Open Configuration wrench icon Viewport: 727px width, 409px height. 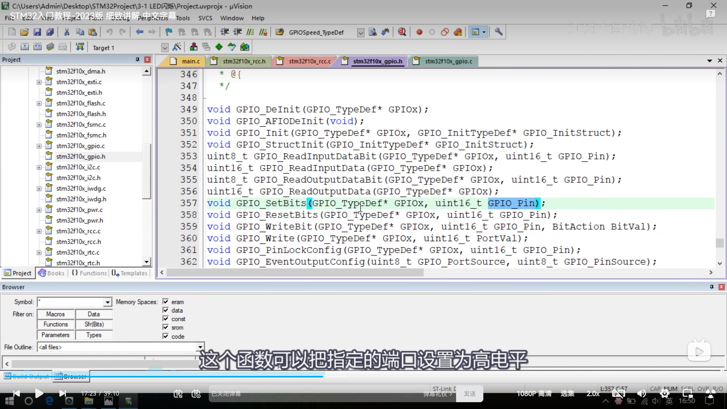click(498, 32)
